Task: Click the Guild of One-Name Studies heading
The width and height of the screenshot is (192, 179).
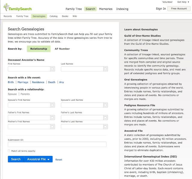Action: 142,36
